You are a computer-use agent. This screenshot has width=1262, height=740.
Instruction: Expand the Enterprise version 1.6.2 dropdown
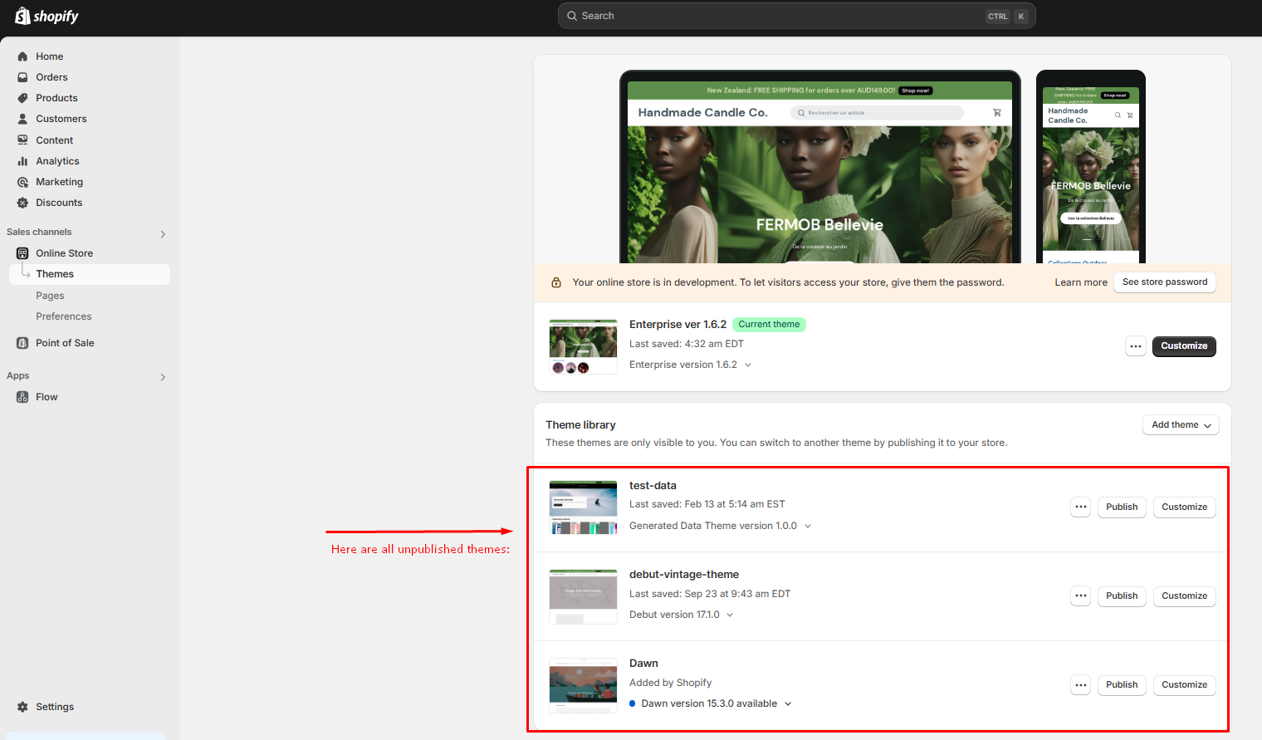[747, 365]
